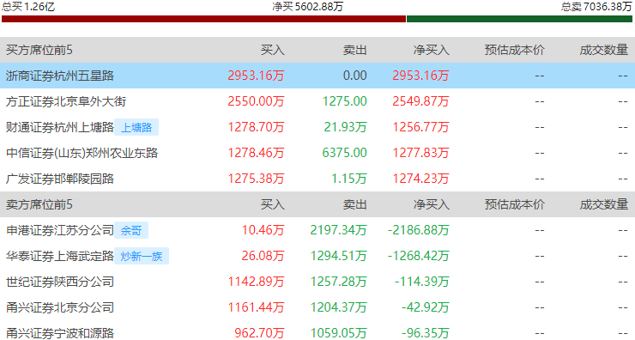Click seller table 预估成本价 header
The width and height of the screenshot is (635, 340).
[x=514, y=204]
